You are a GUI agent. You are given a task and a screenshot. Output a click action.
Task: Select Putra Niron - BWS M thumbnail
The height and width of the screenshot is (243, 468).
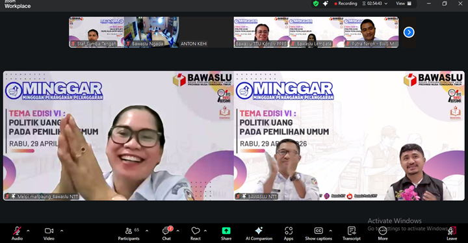(x=371, y=32)
